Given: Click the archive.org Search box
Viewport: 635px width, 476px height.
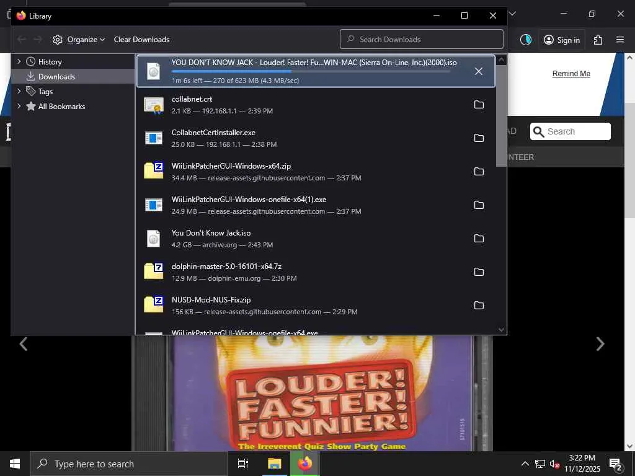Looking at the screenshot, I should point(571,131).
